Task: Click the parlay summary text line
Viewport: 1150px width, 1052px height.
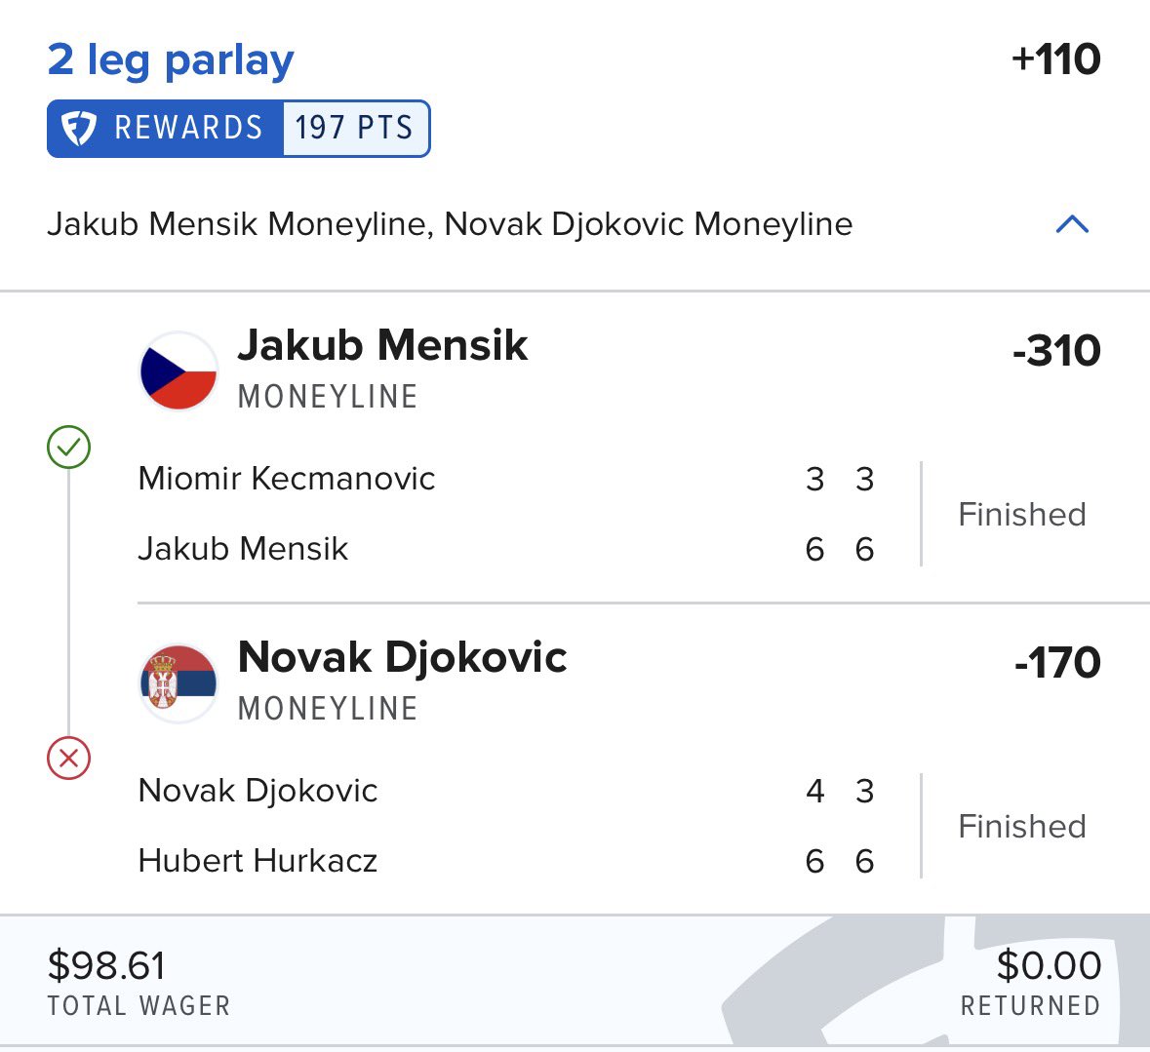Action: click(450, 224)
